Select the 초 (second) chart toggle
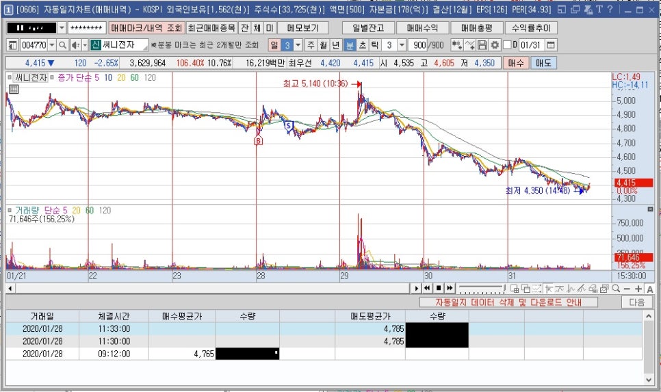 pos(363,45)
